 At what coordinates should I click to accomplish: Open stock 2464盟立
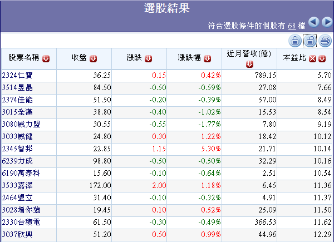point(17,197)
